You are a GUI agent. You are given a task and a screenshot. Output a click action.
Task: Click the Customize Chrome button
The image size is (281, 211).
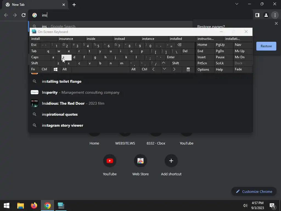point(254,191)
